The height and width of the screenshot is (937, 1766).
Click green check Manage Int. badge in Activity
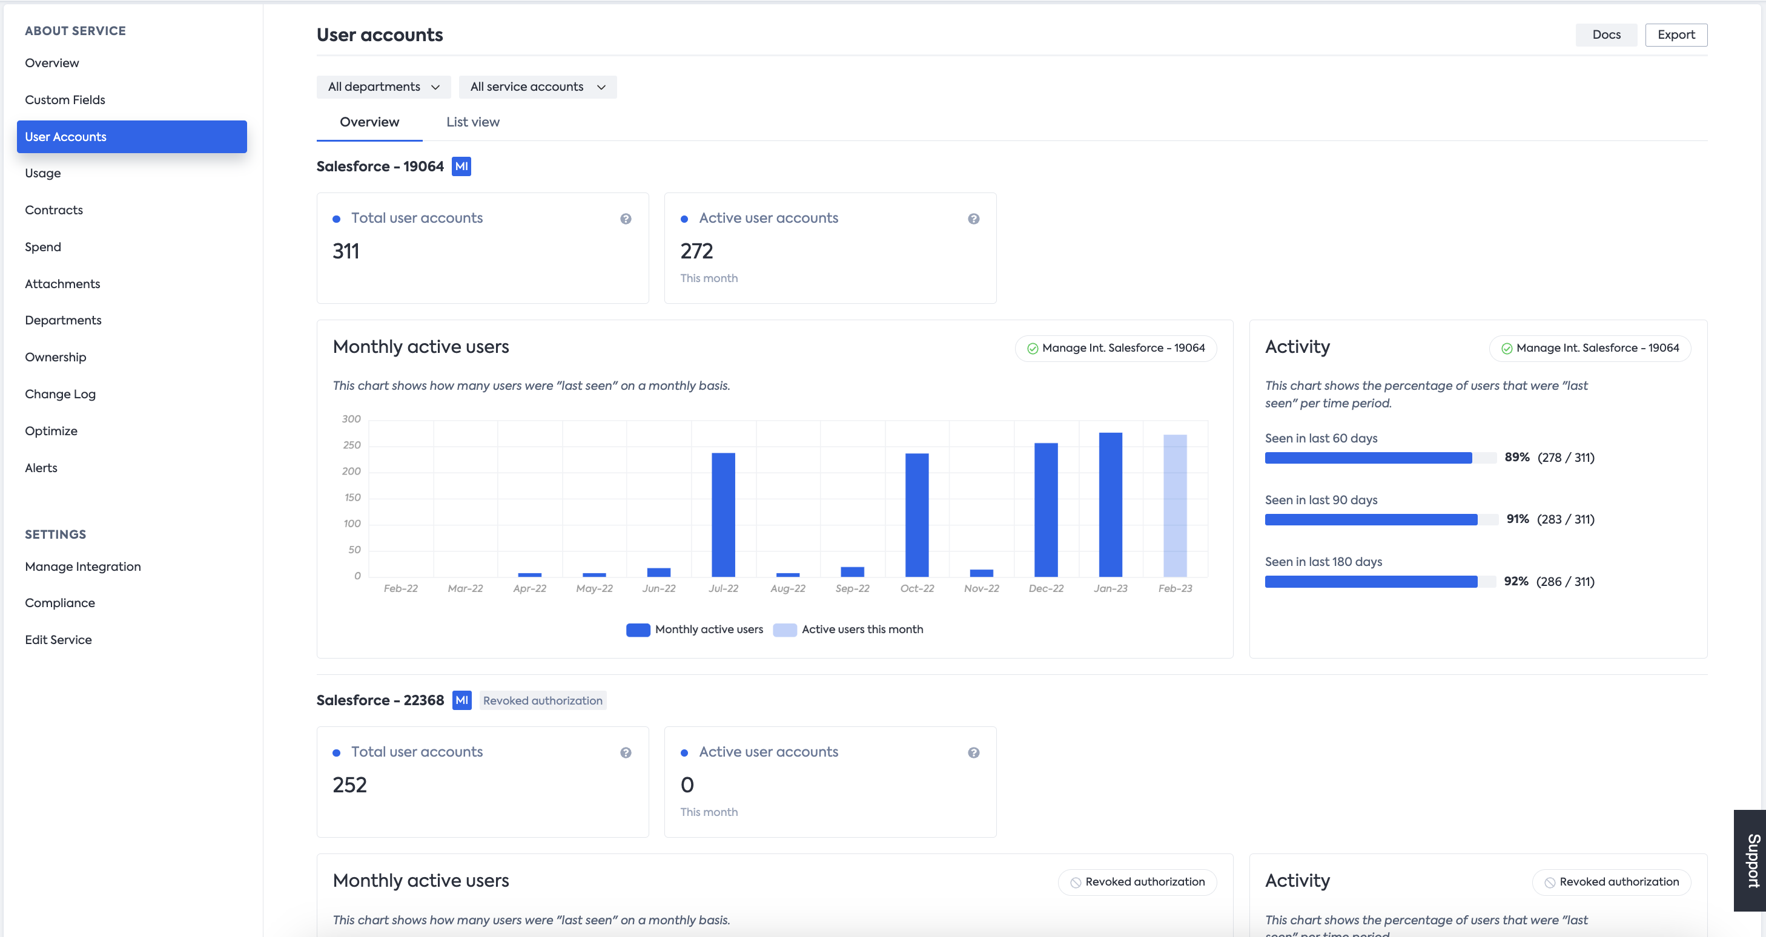(x=1589, y=348)
